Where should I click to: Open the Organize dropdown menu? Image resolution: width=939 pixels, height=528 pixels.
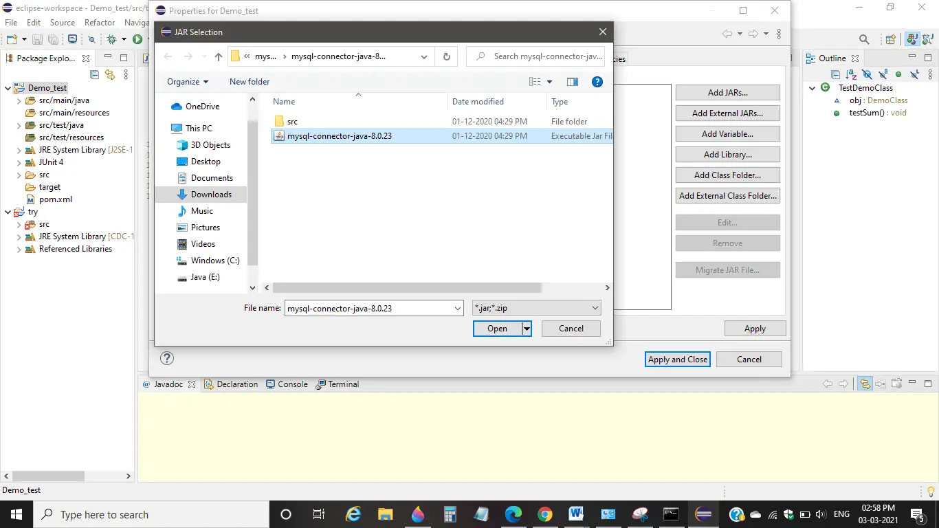pyautogui.click(x=188, y=82)
